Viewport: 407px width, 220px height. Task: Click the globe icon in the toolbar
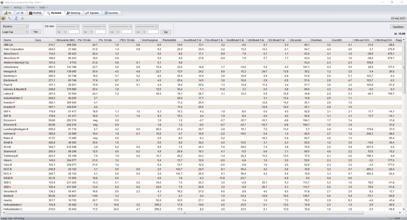pos(3,19)
